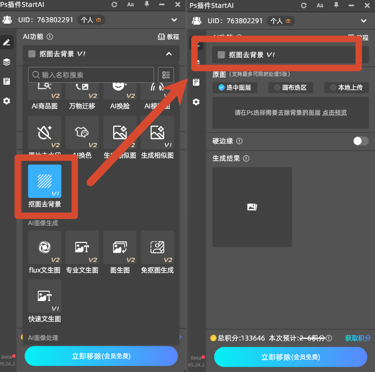Screen dimensions: 375x372
Task: Click 总积分:133646 text
Action: [x=241, y=338]
